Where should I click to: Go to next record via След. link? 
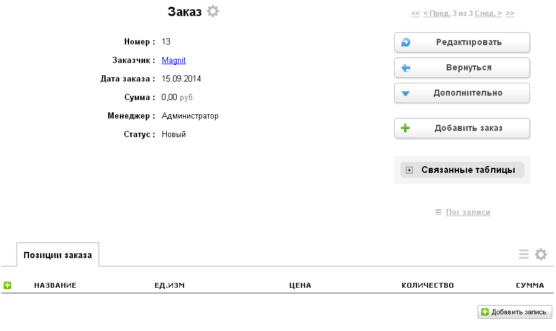click(x=488, y=13)
